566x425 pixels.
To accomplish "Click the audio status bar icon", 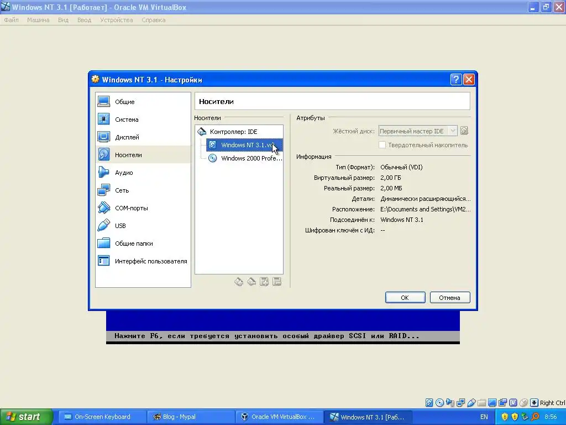I will click(450, 403).
